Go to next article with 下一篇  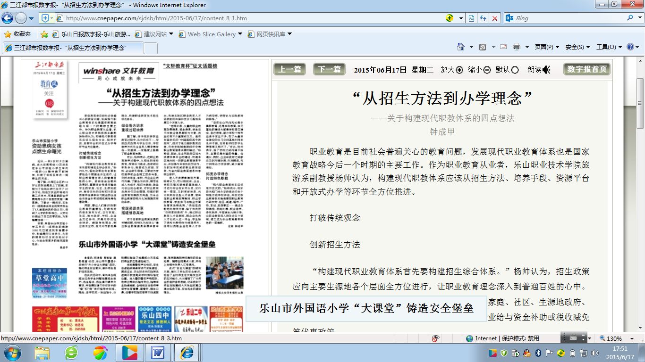tap(329, 69)
